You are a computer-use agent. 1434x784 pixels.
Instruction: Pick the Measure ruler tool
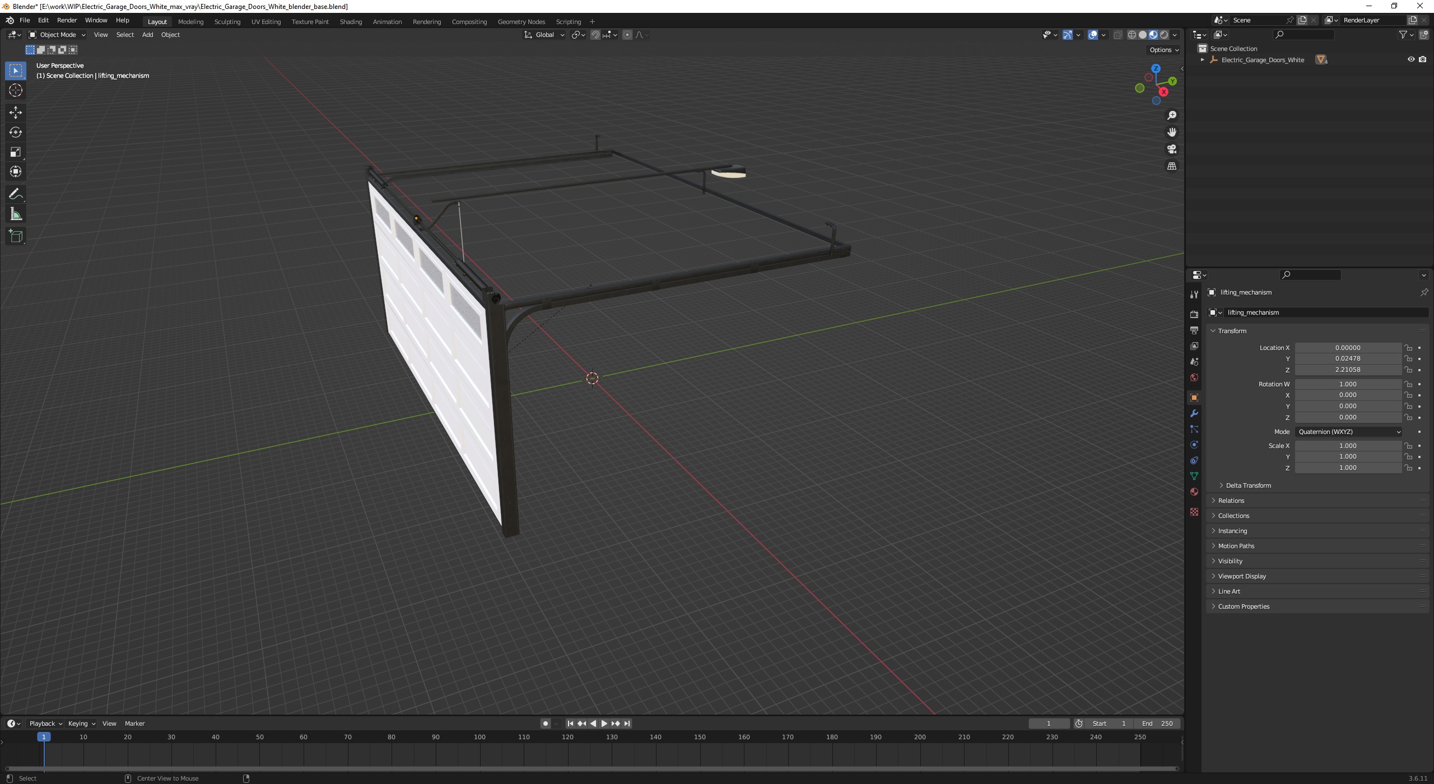point(16,214)
